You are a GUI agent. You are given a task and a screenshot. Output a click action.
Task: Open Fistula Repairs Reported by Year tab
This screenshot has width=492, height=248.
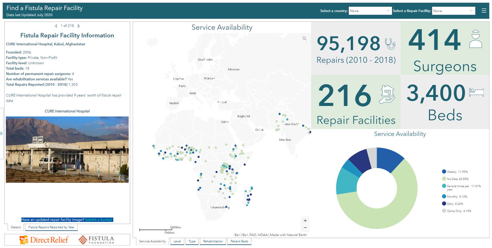click(x=51, y=227)
